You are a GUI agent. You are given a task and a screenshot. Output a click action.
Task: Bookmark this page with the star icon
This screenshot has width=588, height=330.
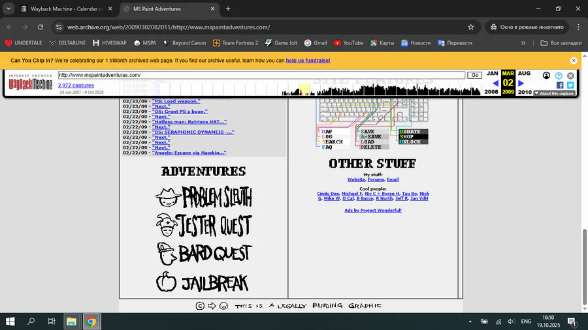click(470, 27)
